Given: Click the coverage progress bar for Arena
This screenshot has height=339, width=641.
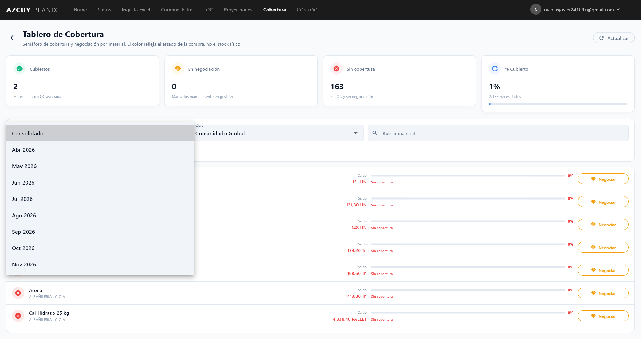Looking at the screenshot, I should pos(468,290).
